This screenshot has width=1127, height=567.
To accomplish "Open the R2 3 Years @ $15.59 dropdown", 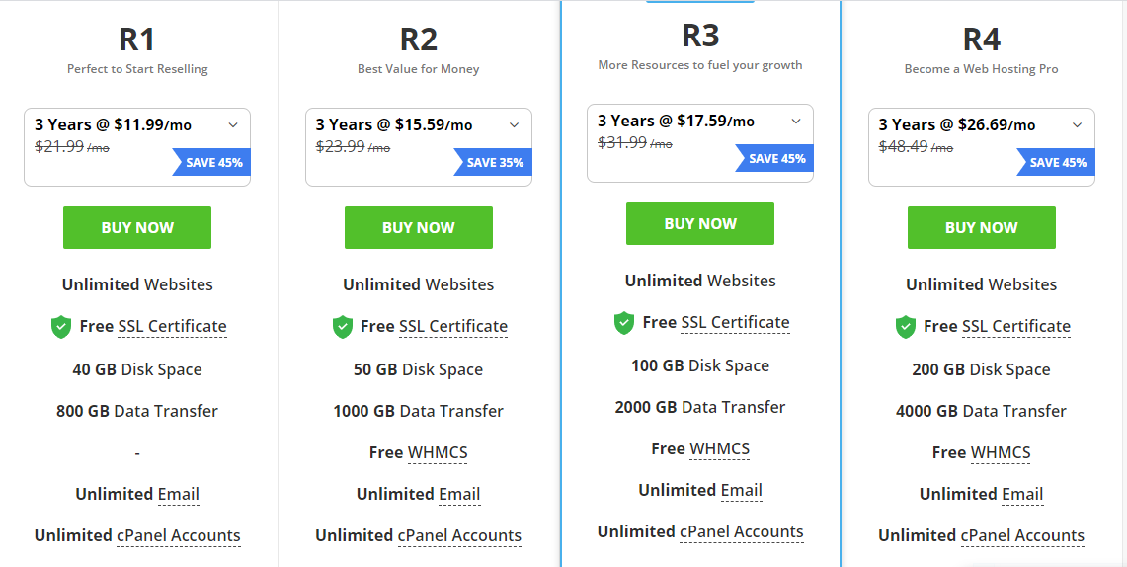I will pyautogui.click(x=419, y=147).
